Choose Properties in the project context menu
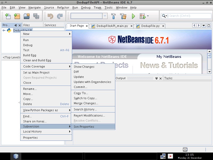Screen dimensions: 213x160 (x=46, y=138)
